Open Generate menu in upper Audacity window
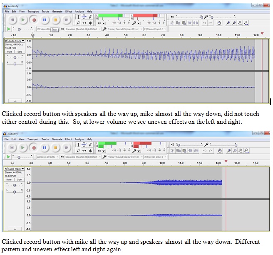The width and height of the screenshot is (273, 255). pos(57,12)
